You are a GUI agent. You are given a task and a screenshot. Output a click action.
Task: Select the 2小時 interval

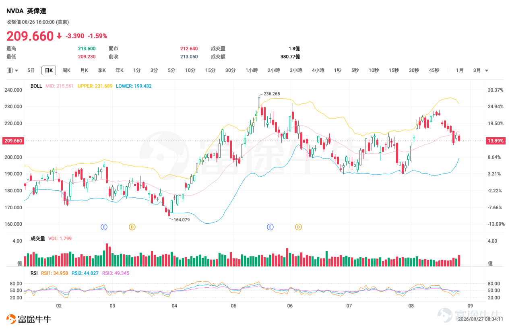274,70
